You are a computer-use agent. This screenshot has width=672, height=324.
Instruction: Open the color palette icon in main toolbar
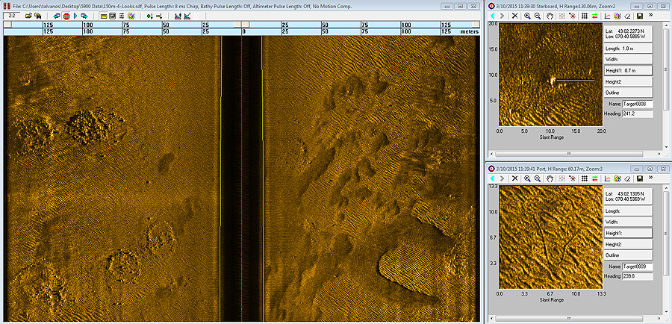[131, 16]
